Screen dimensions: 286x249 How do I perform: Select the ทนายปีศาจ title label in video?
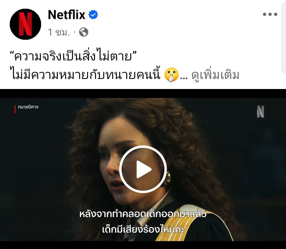(28, 107)
